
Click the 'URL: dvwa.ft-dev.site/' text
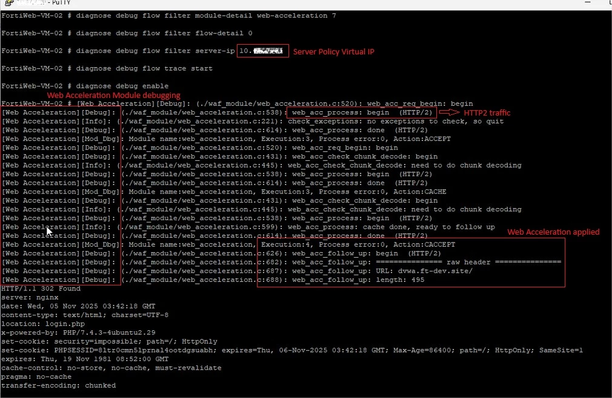pos(424,270)
